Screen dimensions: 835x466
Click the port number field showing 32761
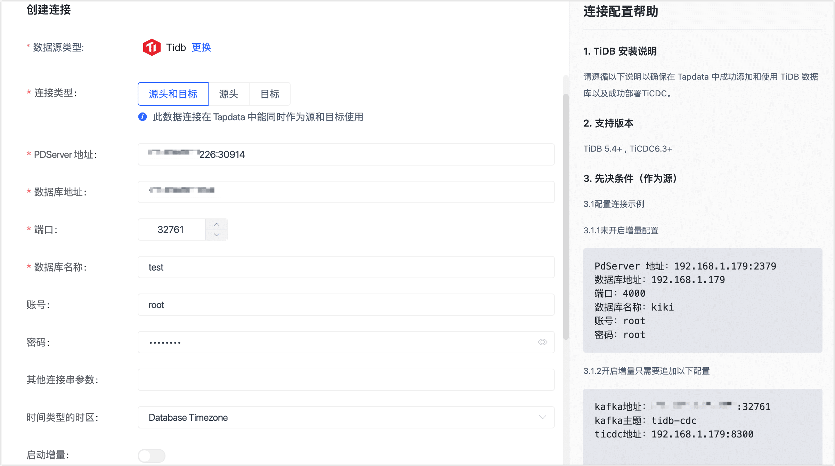click(171, 230)
